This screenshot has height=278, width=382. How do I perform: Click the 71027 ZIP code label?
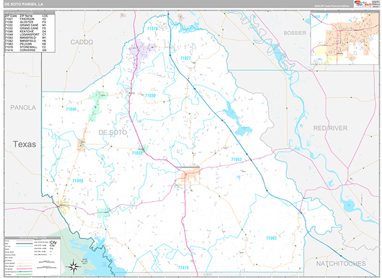click(x=185, y=58)
